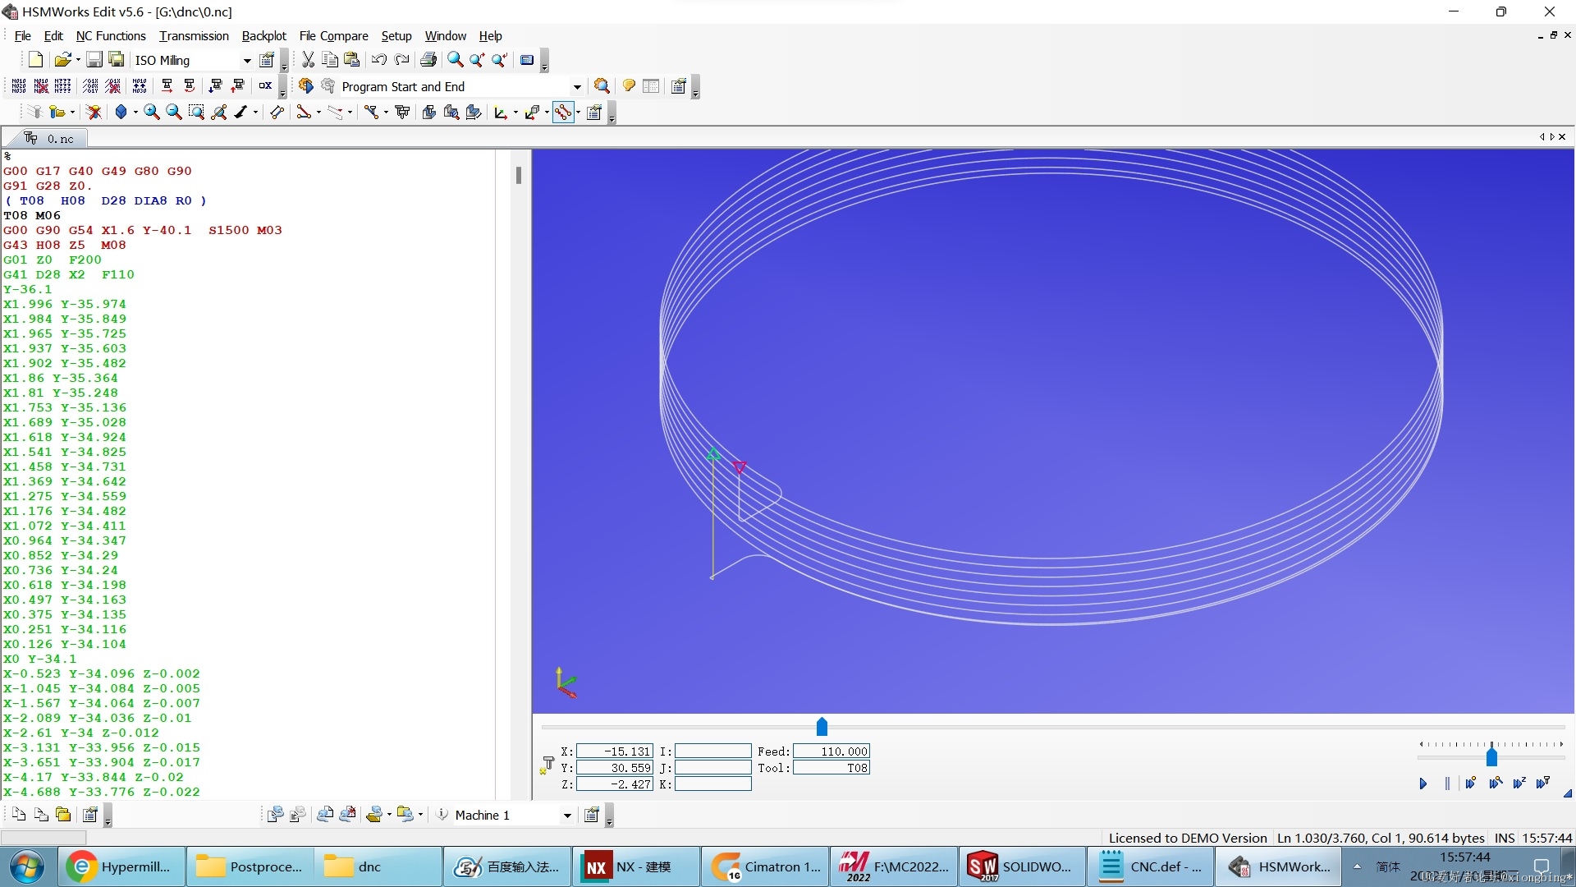Create a new file with the blank page icon

point(35,60)
